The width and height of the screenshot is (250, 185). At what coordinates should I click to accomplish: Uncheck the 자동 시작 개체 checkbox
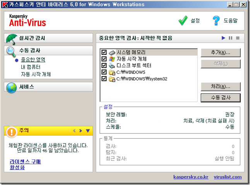[104, 59]
